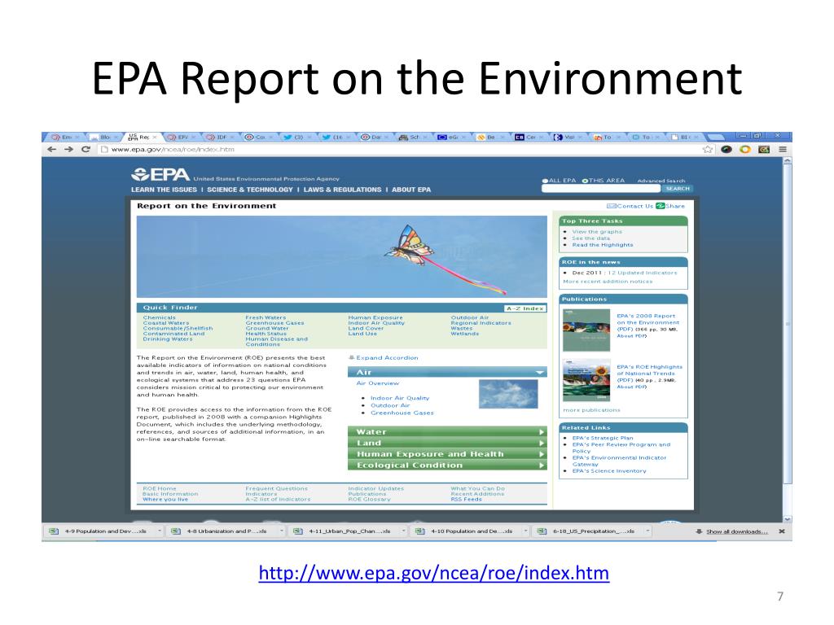The image size is (834, 625).
Task: Expand Ecological Condition section
Action: (x=447, y=465)
